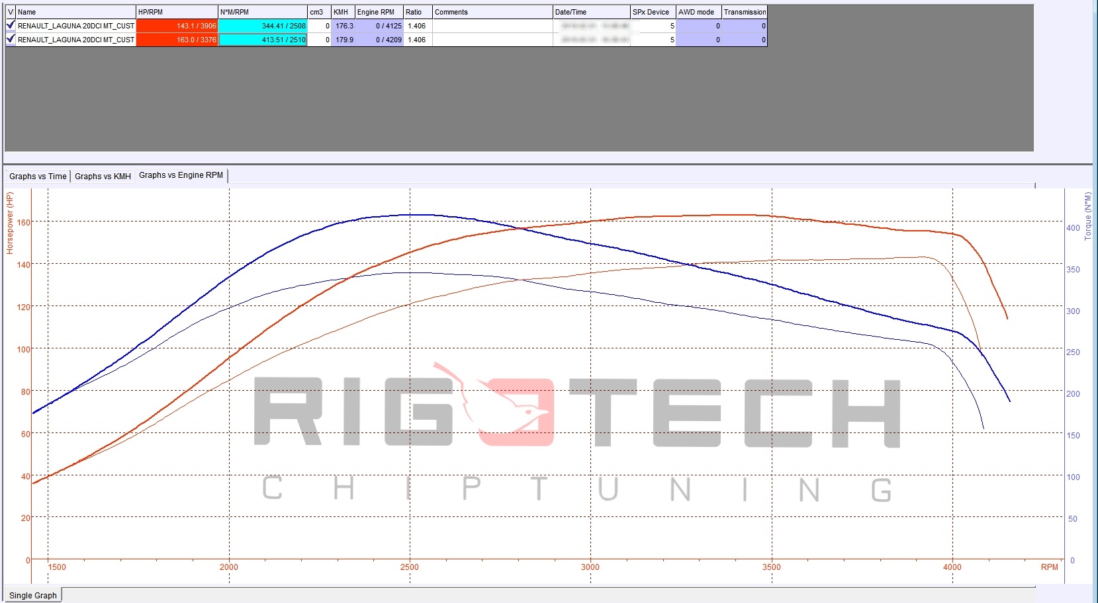Screen dimensions: 1098x603
Task: Click the Engine RPM column header
Action: 379,12
